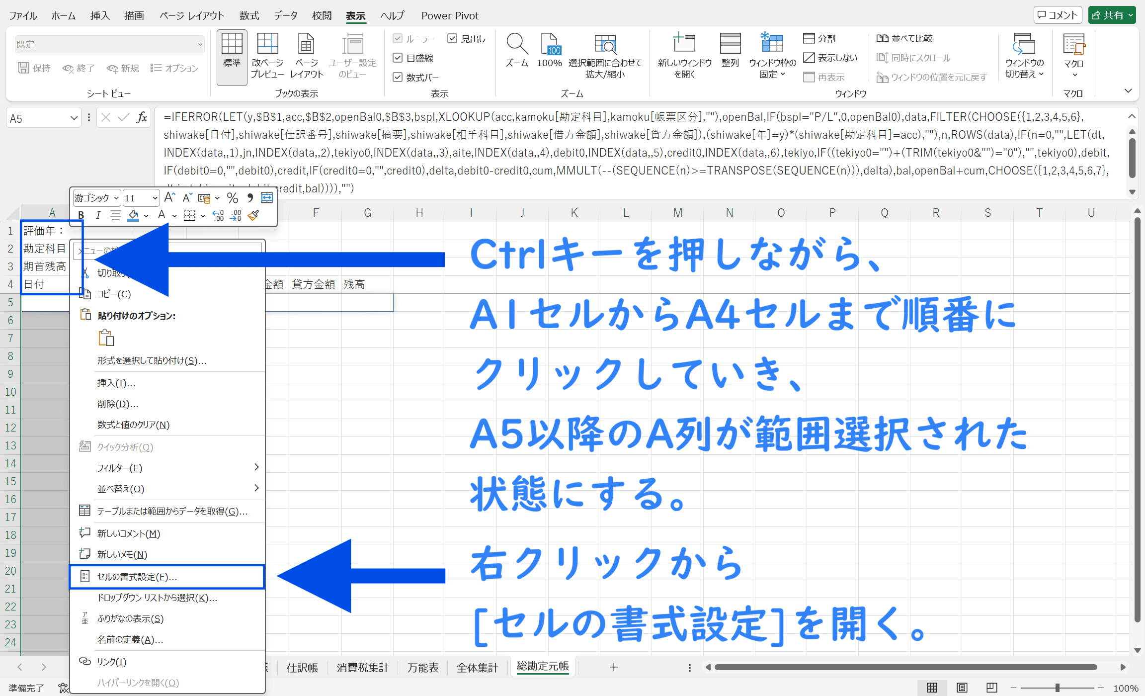Toggle the Gridlines (目盛線) checkbox
1145x696 pixels.
point(397,58)
